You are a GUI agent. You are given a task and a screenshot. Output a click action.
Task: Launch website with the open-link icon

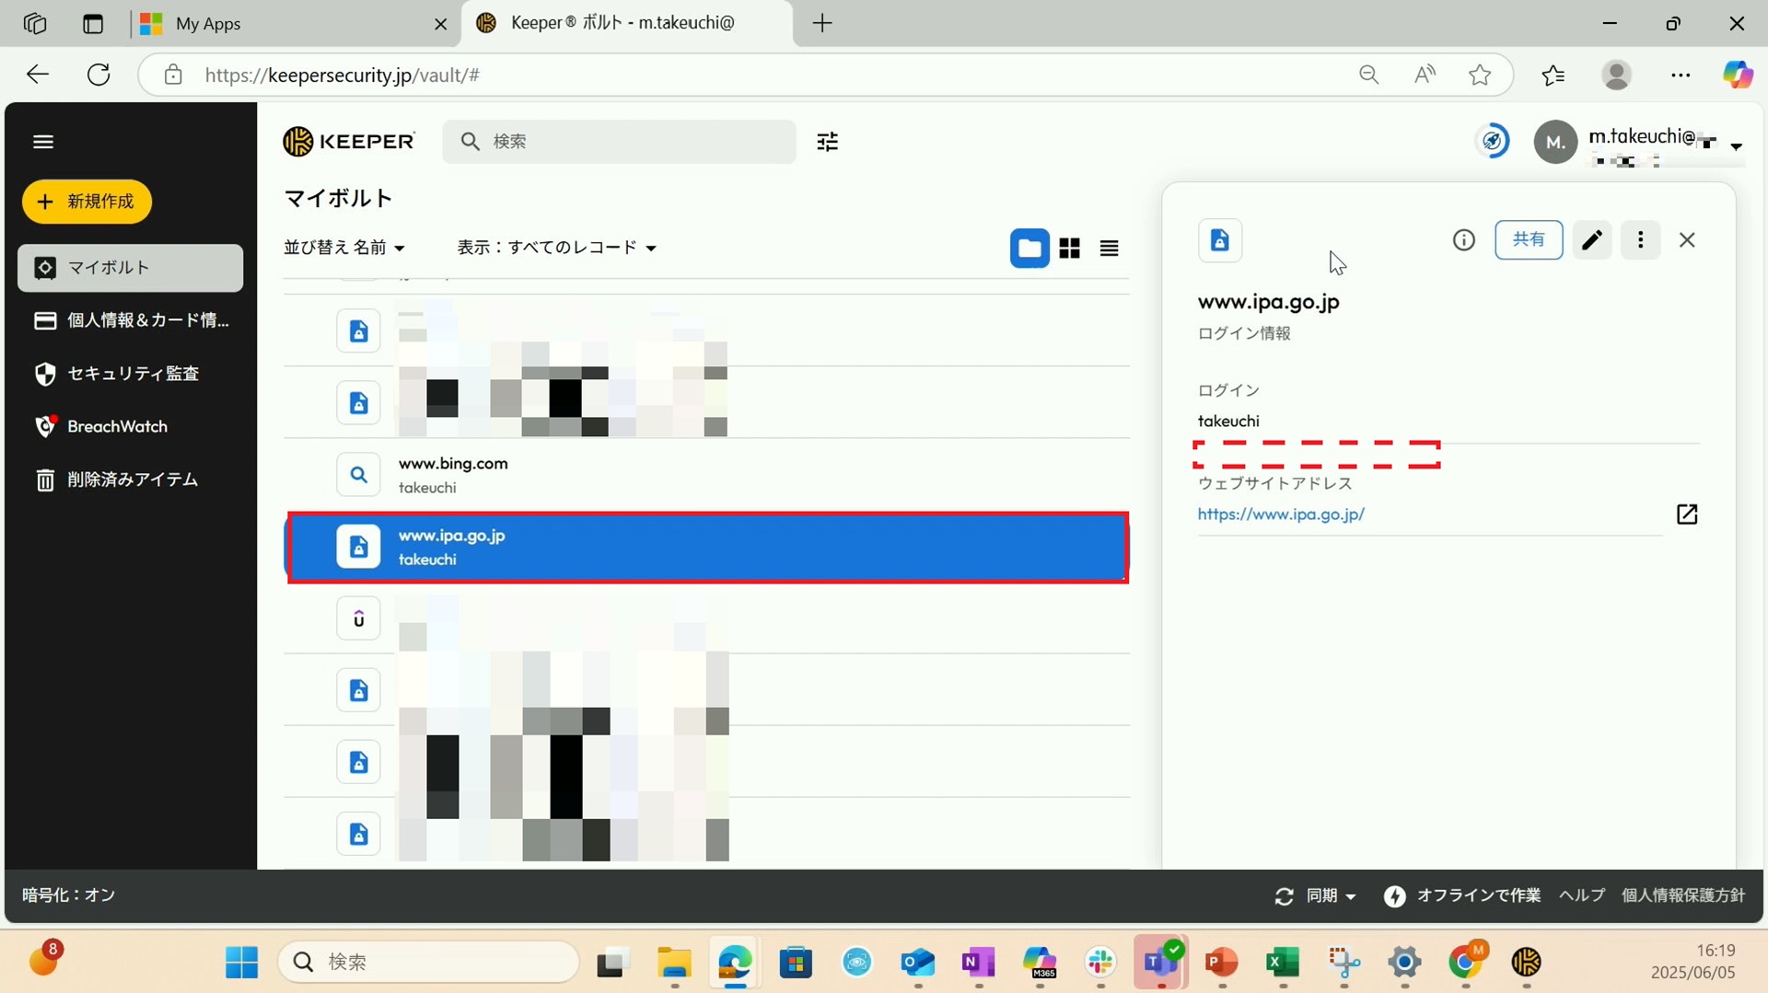pyautogui.click(x=1686, y=514)
